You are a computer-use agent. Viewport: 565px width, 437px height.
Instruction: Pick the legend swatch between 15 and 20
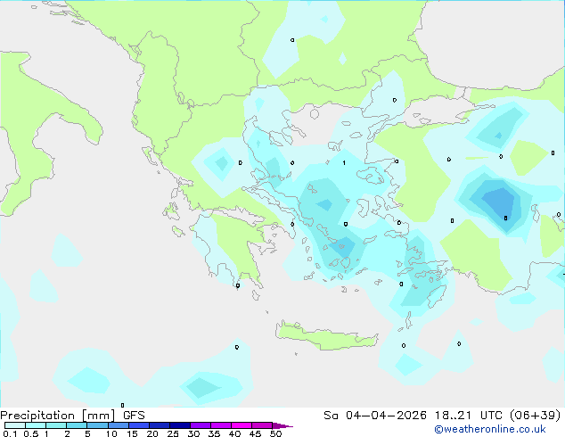pos(139,425)
